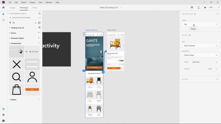Open the mobile device preview icon
Screen dimensions: 221x124
coord(199,8)
